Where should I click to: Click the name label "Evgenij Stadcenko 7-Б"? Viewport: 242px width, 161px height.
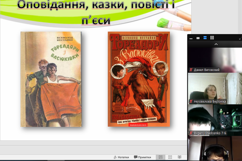pyautogui.click(x=210, y=133)
